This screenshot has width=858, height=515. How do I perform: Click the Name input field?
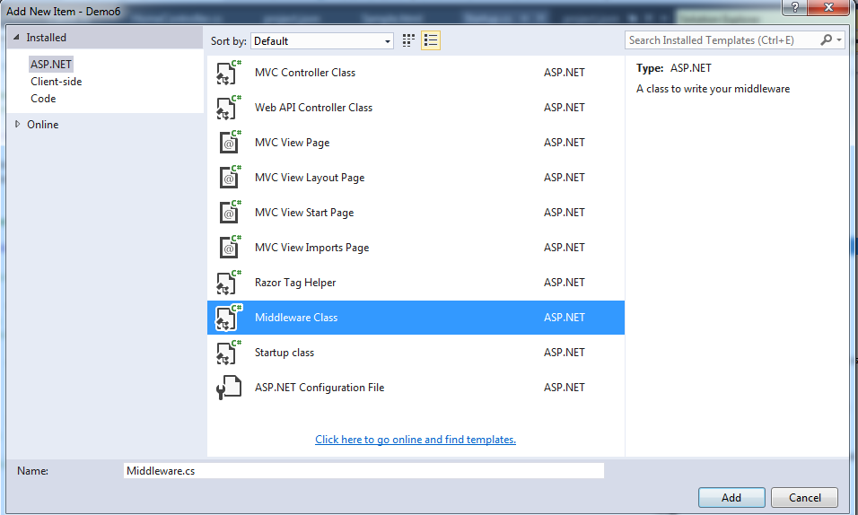click(x=363, y=471)
